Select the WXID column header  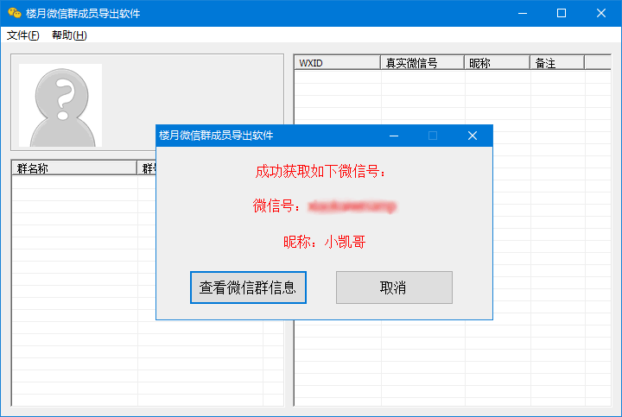tap(337, 63)
